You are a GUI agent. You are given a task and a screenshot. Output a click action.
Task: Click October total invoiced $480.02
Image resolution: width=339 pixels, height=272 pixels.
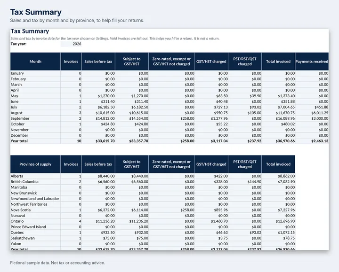288,124
